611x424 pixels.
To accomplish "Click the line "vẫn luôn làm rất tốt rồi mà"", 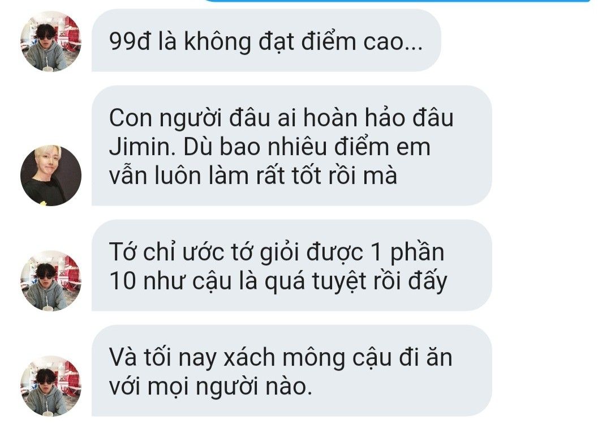I will [x=253, y=175].
